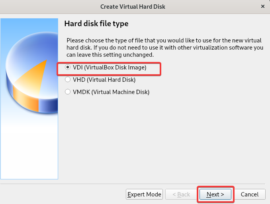Click the 'Hard disk file type' heading
The height and width of the screenshot is (204, 270).
tap(96, 23)
